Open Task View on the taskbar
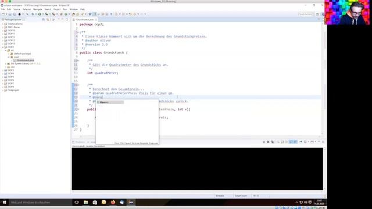The height and width of the screenshot is (209, 372). point(77,203)
